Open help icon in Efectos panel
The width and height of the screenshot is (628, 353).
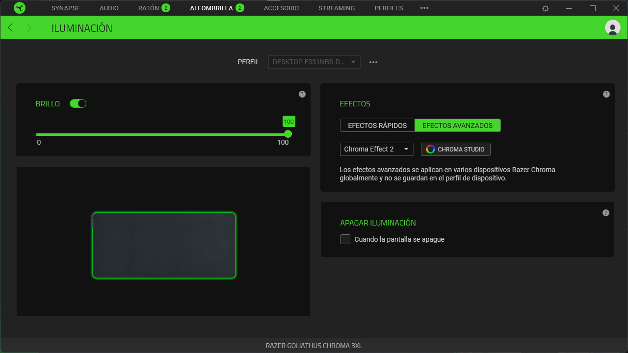coord(606,94)
